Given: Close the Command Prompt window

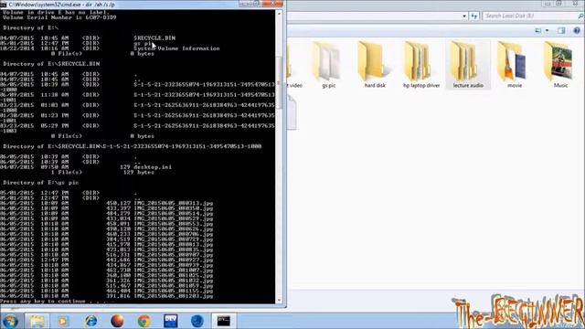Looking at the screenshot, I should [x=272, y=4].
